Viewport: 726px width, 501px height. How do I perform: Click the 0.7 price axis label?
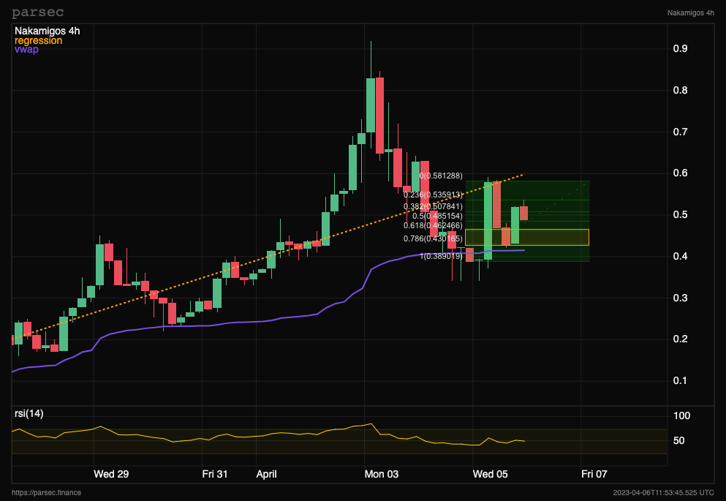680,132
